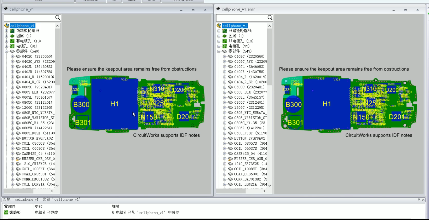Screen dimensions: 429x220
Task: Expand 线路板轮廓线 node in left tree
Action: [7, 31]
